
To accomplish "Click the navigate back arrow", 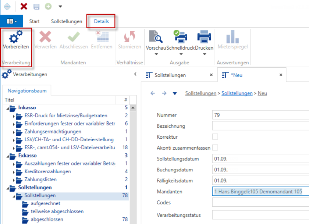I will click(x=153, y=93).
